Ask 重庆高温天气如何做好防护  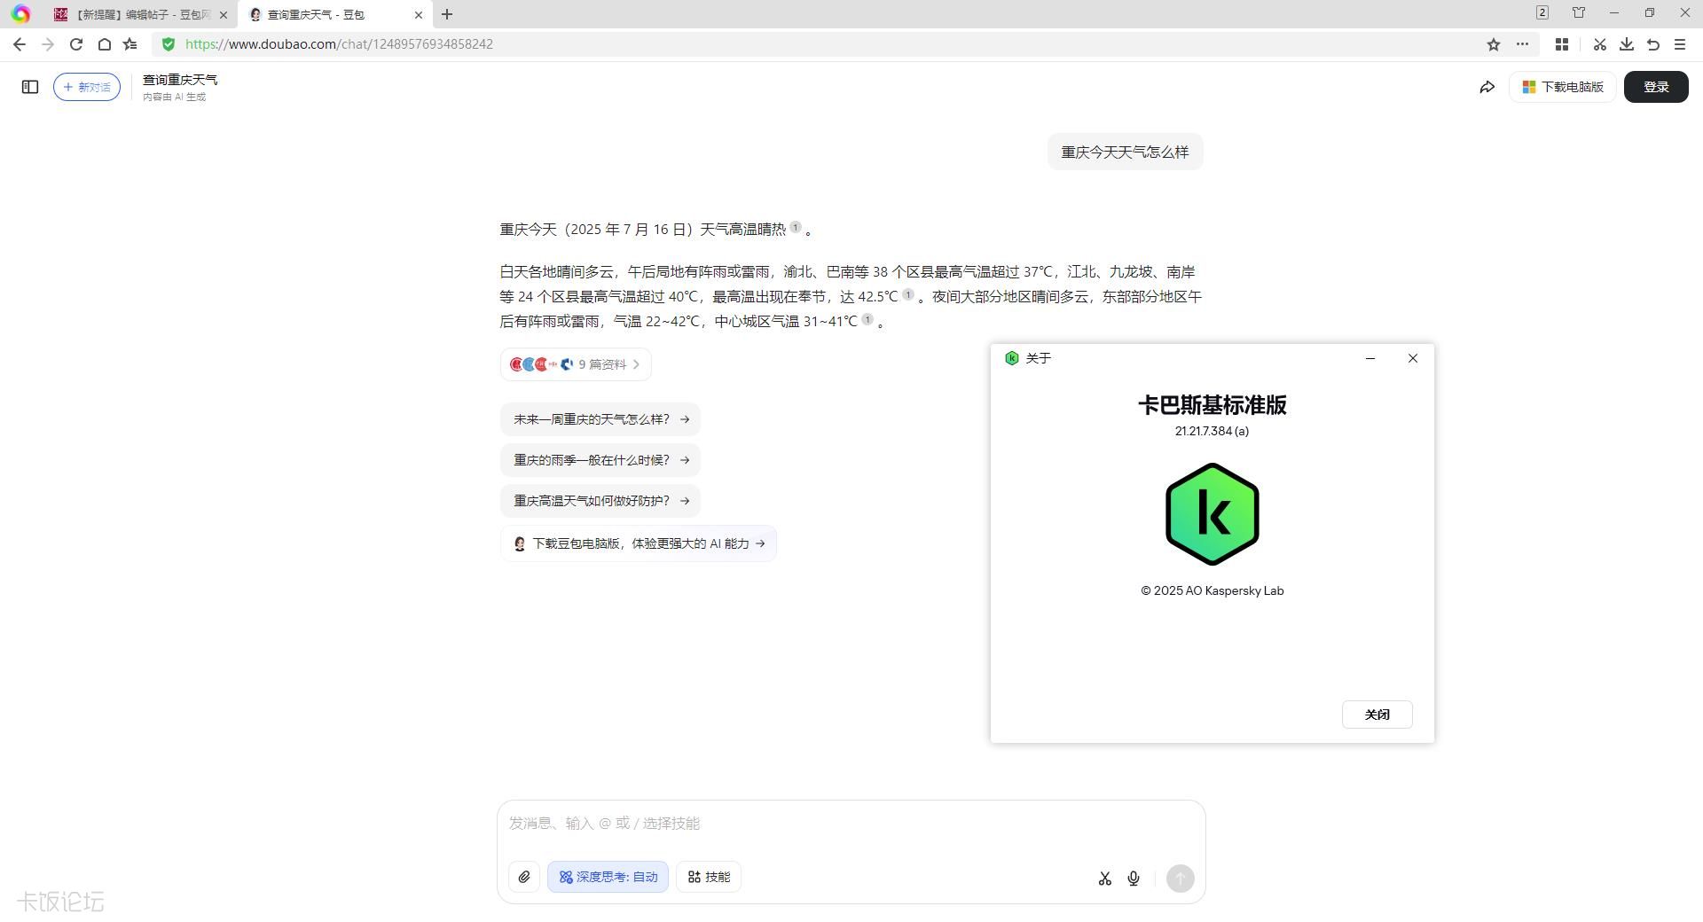(x=600, y=501)
